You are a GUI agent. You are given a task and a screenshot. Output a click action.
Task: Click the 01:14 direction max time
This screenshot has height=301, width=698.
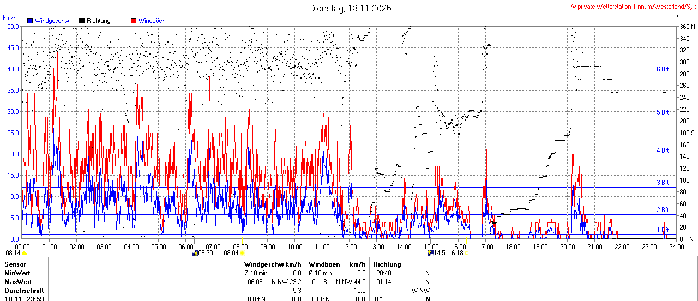tap(383, 281)
